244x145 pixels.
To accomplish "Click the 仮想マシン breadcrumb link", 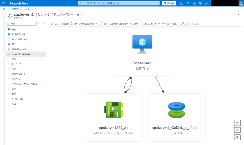I will coord(16,9).
